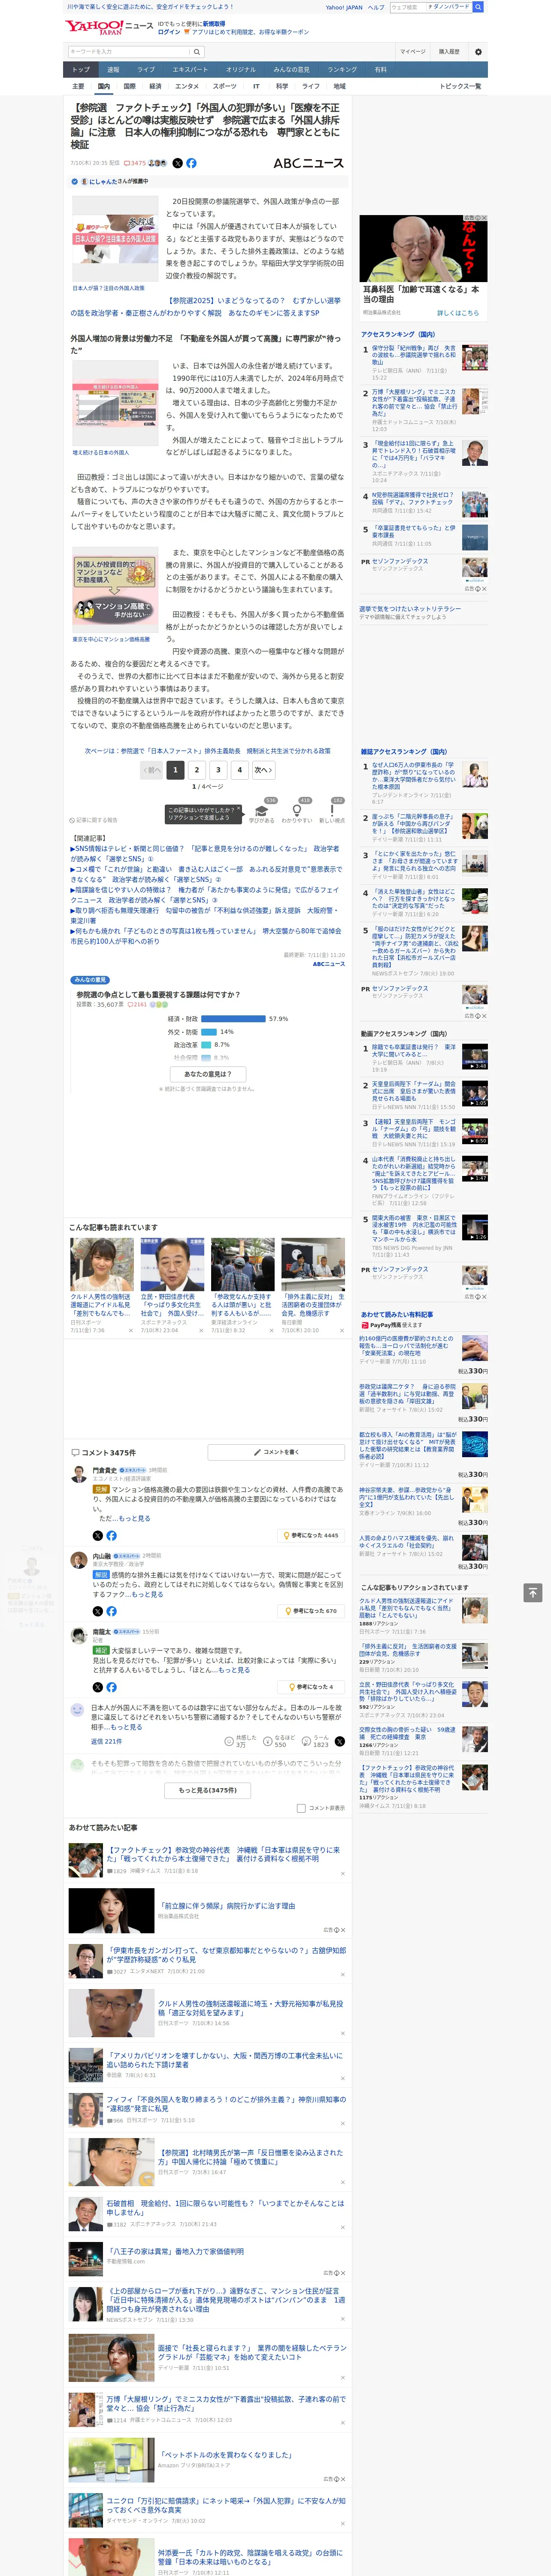This screenshot has height=2576, width=551.
Task: Open the エキスパート navigation tab
Action: click(x=190, y=70)
